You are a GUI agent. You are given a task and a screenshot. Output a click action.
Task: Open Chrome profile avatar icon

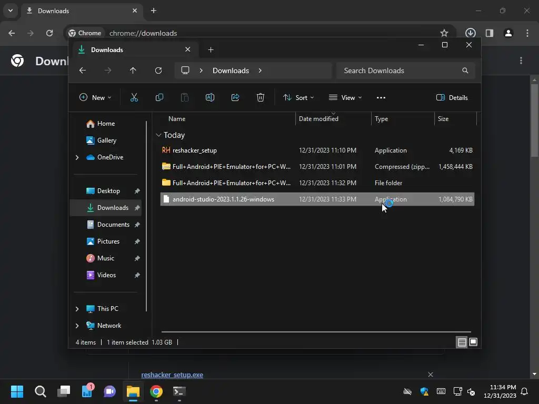coord(508,33)
